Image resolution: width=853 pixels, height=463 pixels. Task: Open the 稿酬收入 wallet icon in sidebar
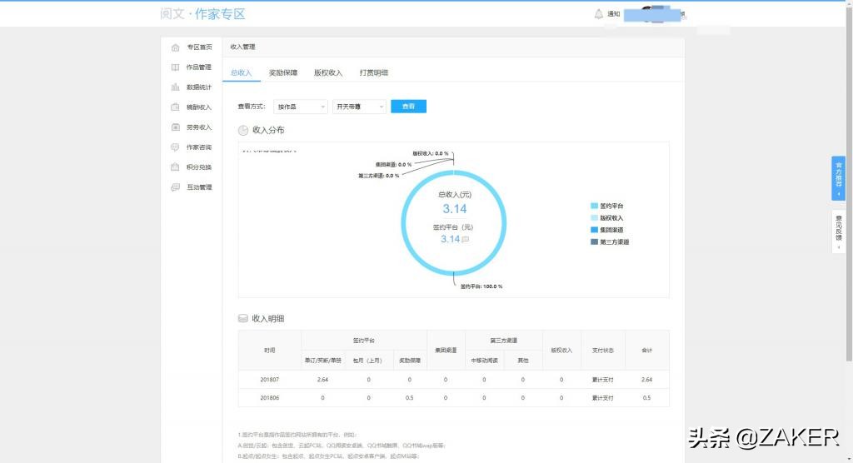(175, 107)
